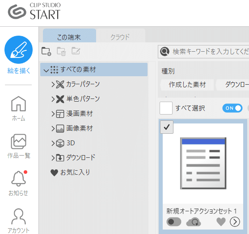Click the 3D cube icon
The image size is (249, 234).
pyautogui.click(x=60, y=143)
